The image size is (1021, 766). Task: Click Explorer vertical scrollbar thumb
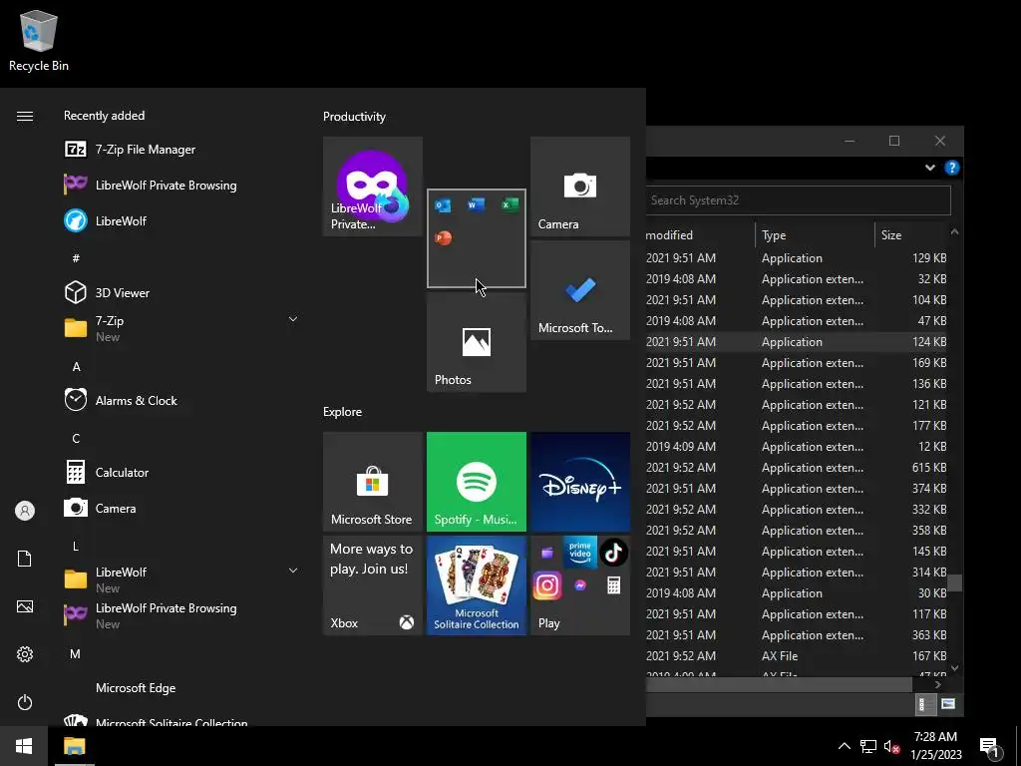(x=954, y=582)
